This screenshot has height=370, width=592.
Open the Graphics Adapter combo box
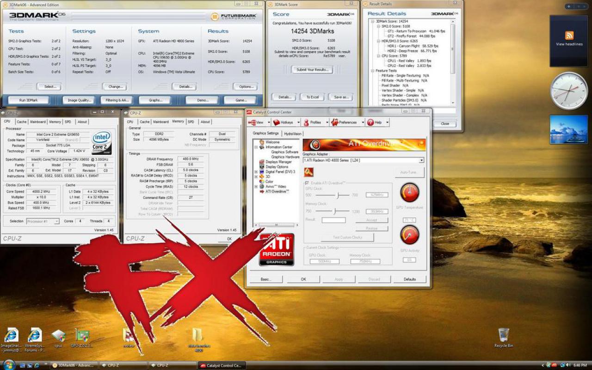(x=363, y=160)
